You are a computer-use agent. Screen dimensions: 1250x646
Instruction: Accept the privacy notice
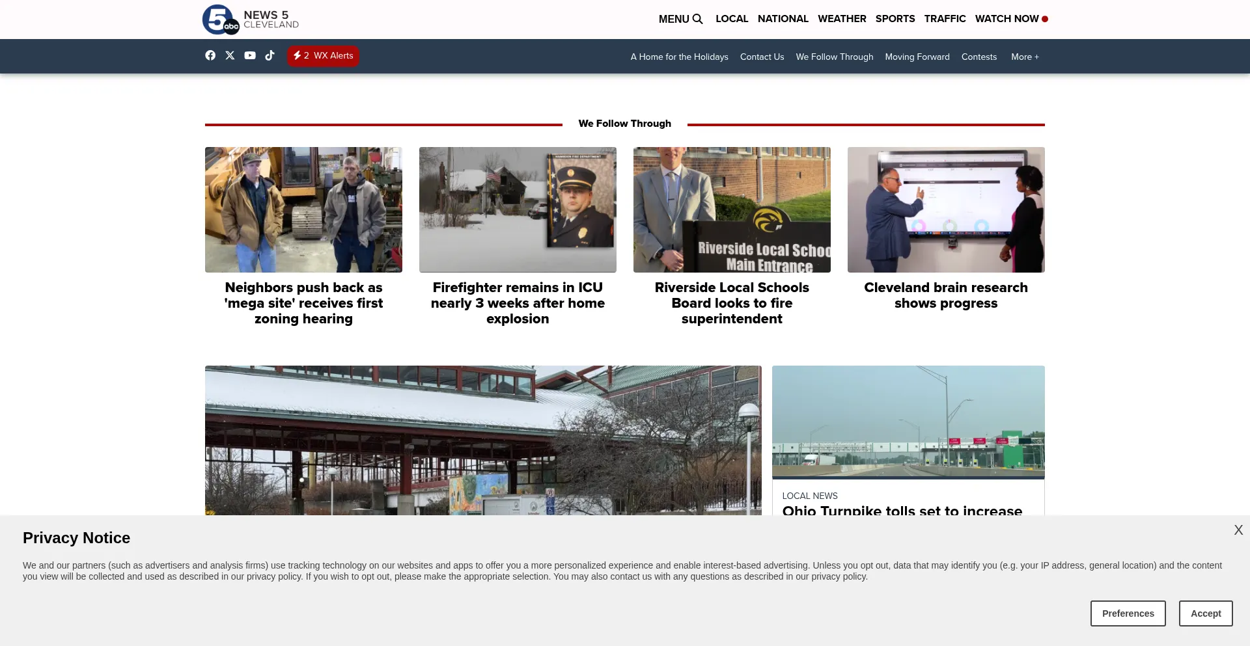point(1205,613)
